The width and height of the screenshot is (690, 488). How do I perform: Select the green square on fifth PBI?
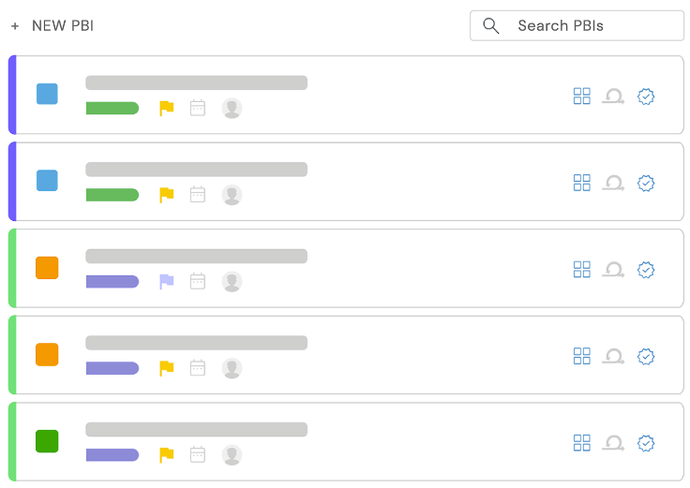(x=47, y=441)
